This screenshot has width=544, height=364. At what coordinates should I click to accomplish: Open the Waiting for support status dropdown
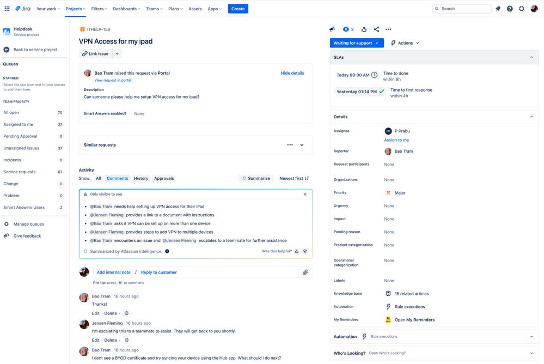357,43
